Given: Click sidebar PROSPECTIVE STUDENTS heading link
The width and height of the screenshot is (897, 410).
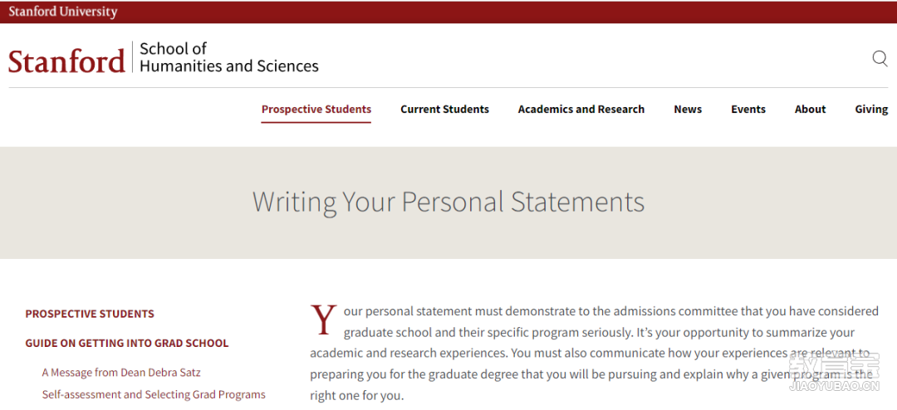Looking at the screenshot, I should tap(90, 314).
